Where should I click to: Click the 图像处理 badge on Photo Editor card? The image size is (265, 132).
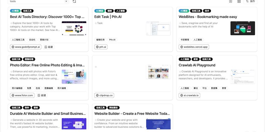pyautogui.click(x=29, y=59)
